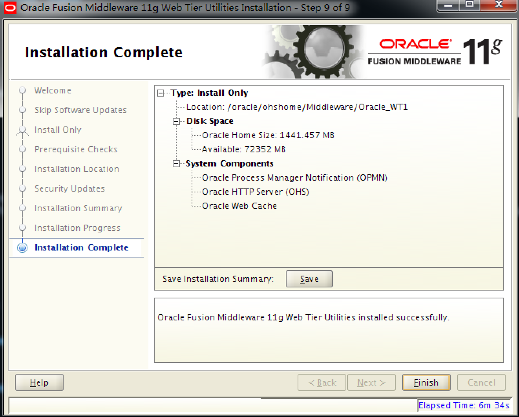Click the Oracle Fusion Middleware 11g logo
This screenshot has height=417, width=519.
pyautogui.click(x=435, y=52)
